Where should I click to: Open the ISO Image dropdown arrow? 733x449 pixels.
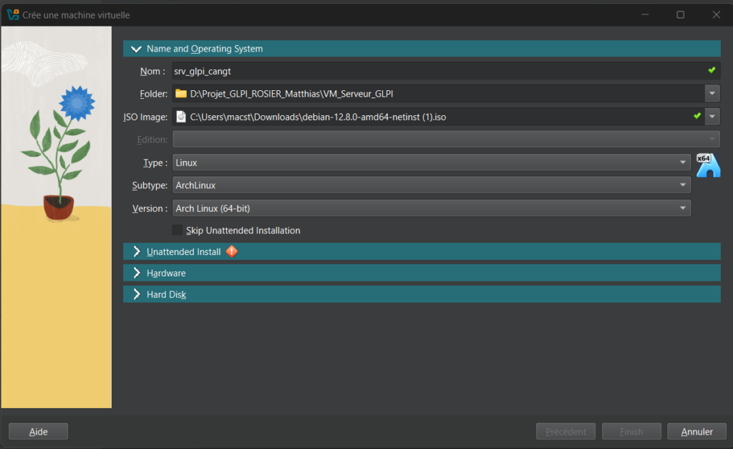(712, 117)
